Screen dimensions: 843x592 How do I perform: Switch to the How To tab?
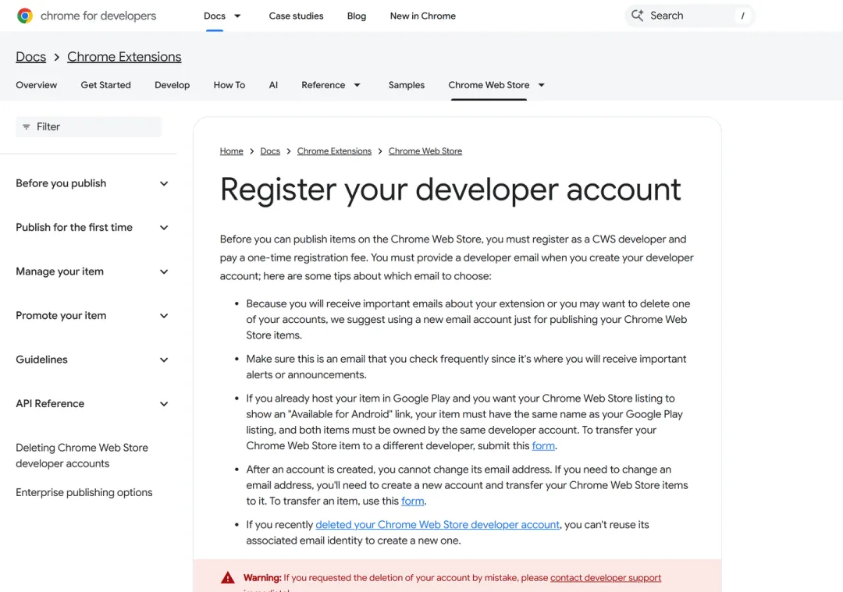click(x=229, y=85)
